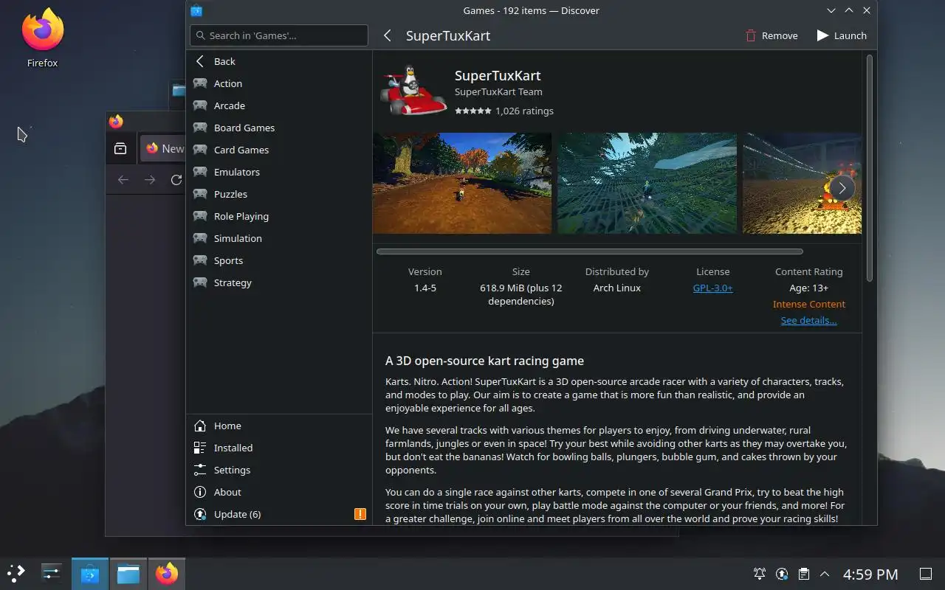Click the screenshots horizontal scrollbar
Viewport: 945px width, 590px height.
click(x=589, y=251)
